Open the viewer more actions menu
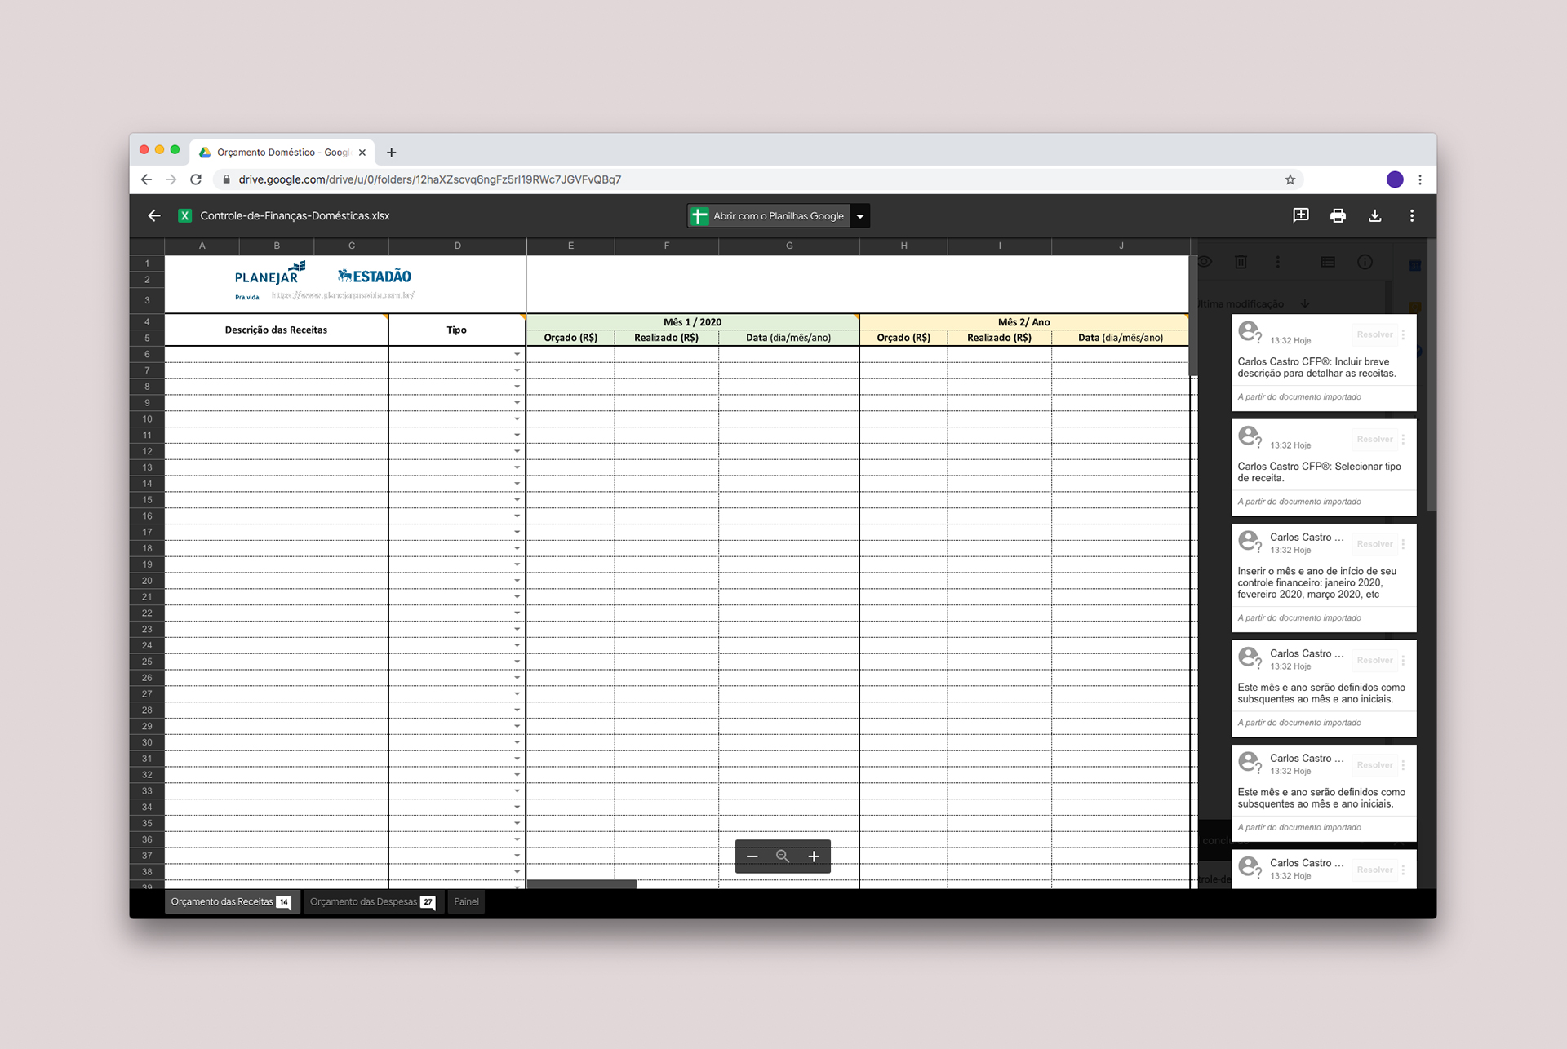This screenshot has width=1567, height=1049. tap(1412, 215)
